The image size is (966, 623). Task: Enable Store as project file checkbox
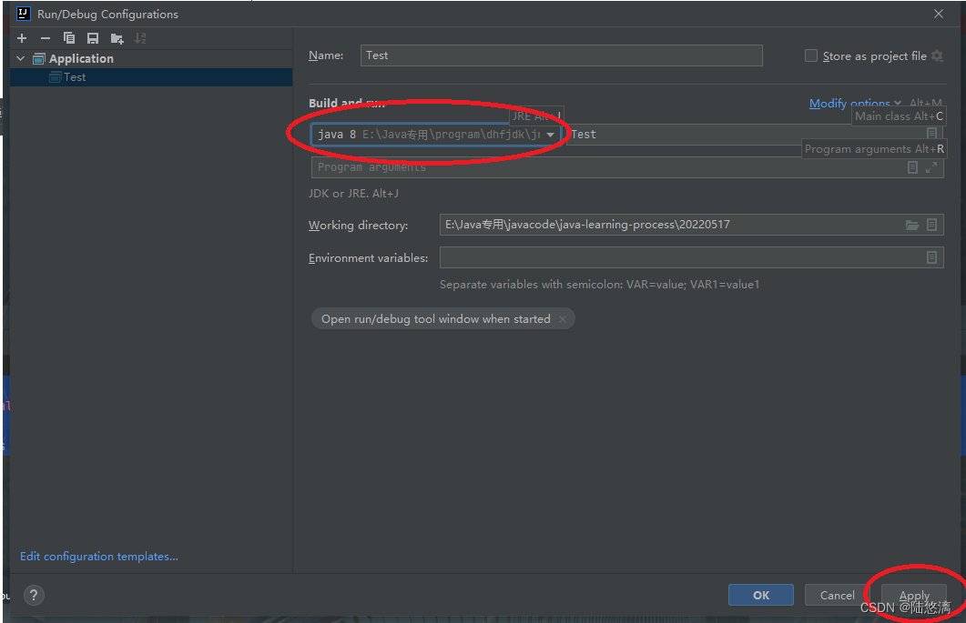point(811,56)
